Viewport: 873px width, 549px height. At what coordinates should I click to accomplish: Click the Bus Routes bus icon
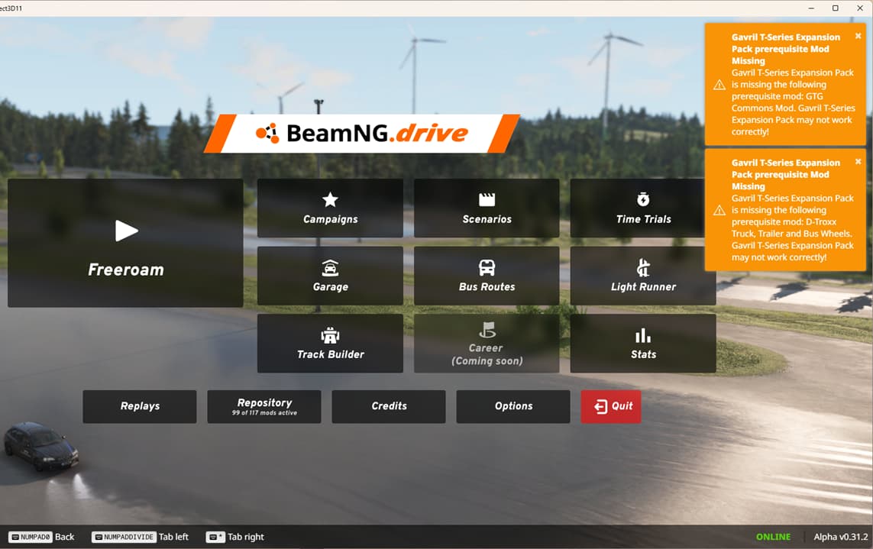pos(487,268)
